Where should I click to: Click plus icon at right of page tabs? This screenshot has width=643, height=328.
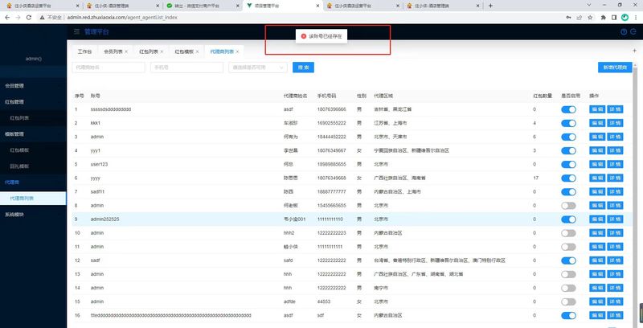635,50
